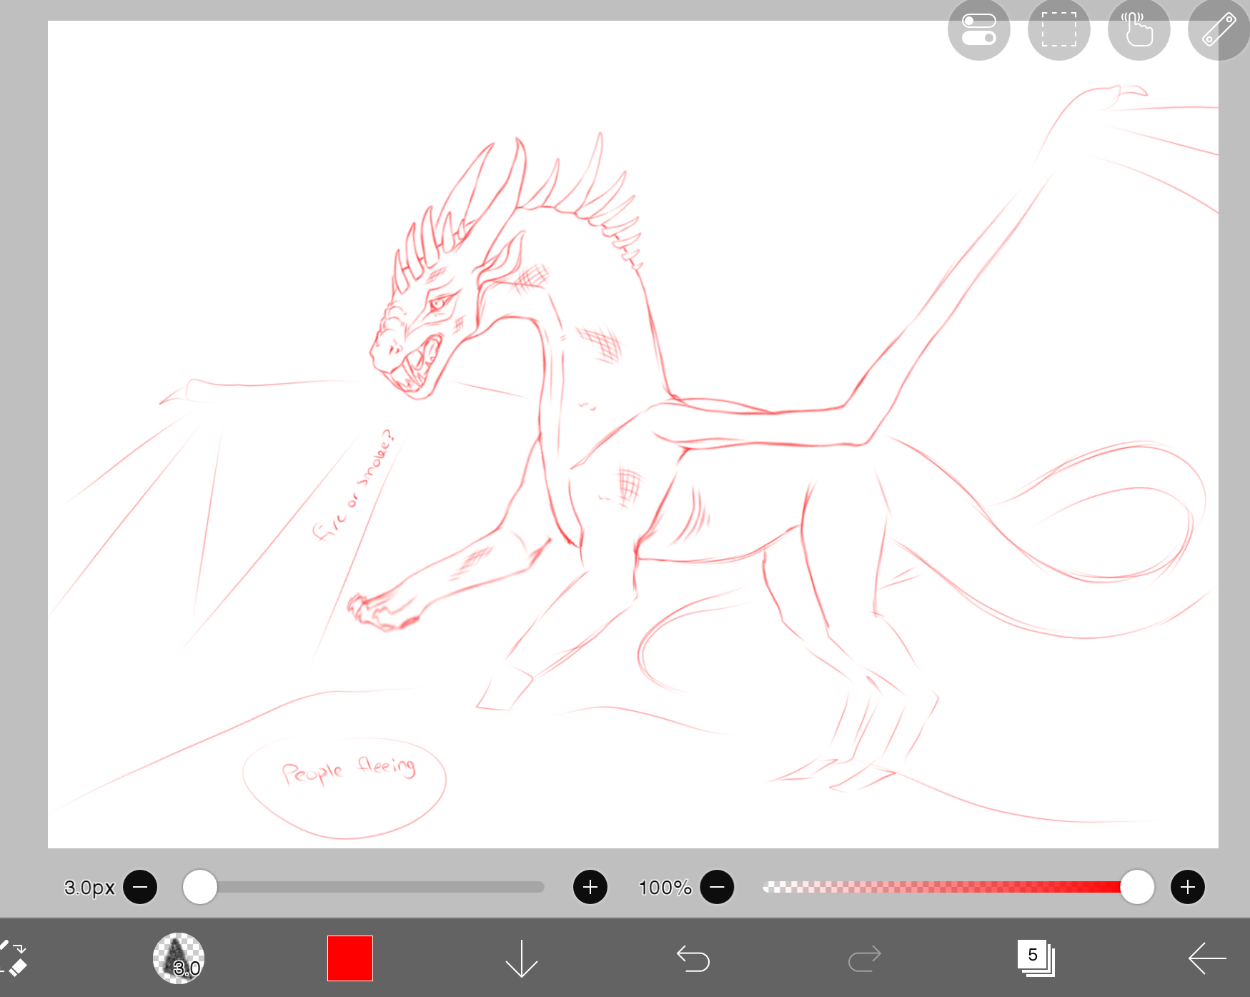This screenshot has height=997, width=1250.
Task: Open the brush settings showing 3.0
Action: (179, 958)
